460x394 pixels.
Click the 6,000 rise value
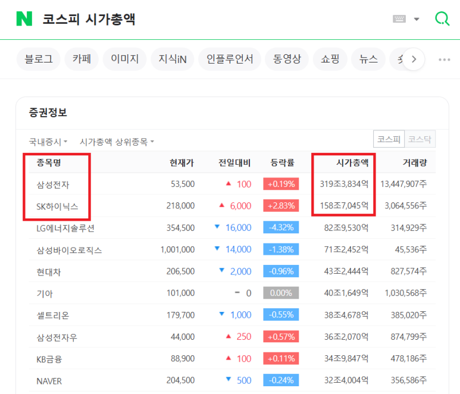point(240,206)
